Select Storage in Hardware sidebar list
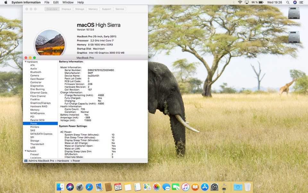308x193 pixels. 35,141
